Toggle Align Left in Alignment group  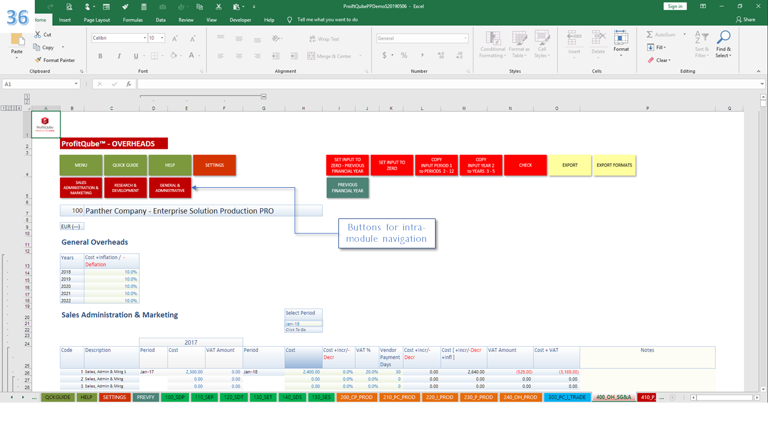coord(221,56)
